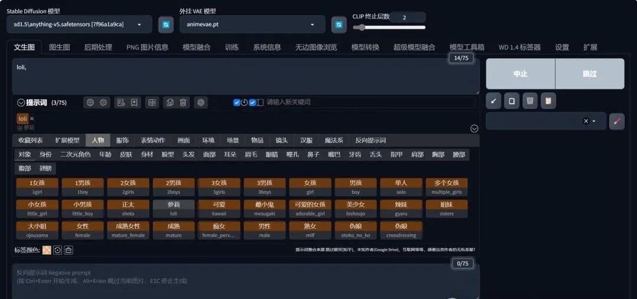Add 美少女 bishoujo keyword tag
Image resolution: width=637 pixels, height=299 pixels.
point(356,208)
